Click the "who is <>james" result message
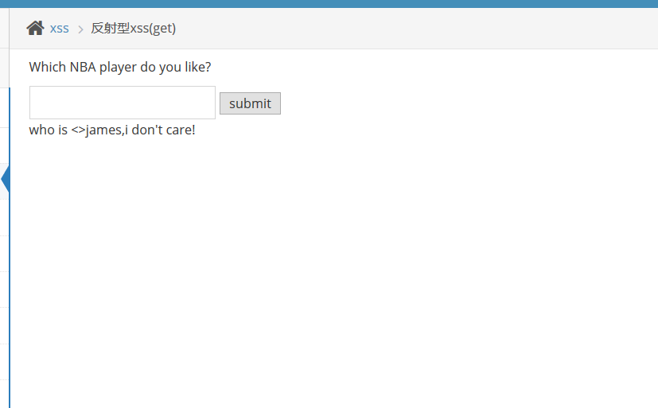The image size is (658, 408). pos(111,130)
